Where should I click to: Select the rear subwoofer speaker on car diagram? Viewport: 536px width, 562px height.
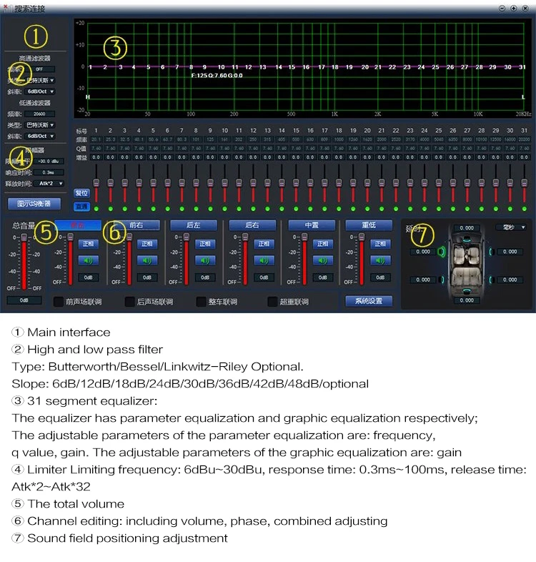[x=467, y=291]
